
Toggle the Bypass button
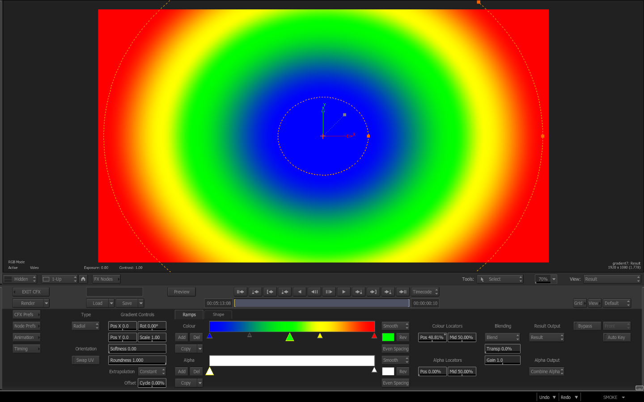(586, 326)
